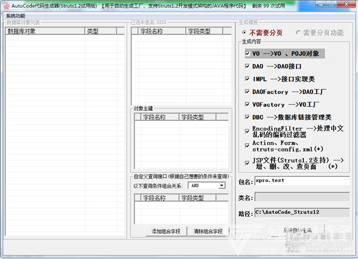Click the 包名 field containing spro.test
This screenshot has height=259, width=358.
[302, 181]
